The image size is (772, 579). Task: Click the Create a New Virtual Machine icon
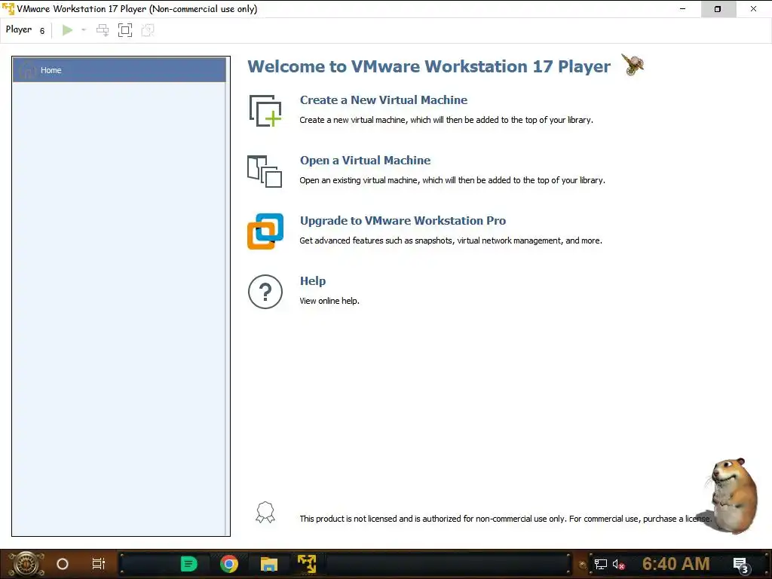coord(265,110)
